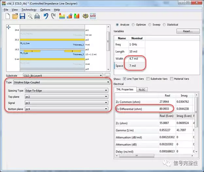Open the gear settings toolbar icon
This screenshot has height=172, width=204.
(x=85, y=16)
